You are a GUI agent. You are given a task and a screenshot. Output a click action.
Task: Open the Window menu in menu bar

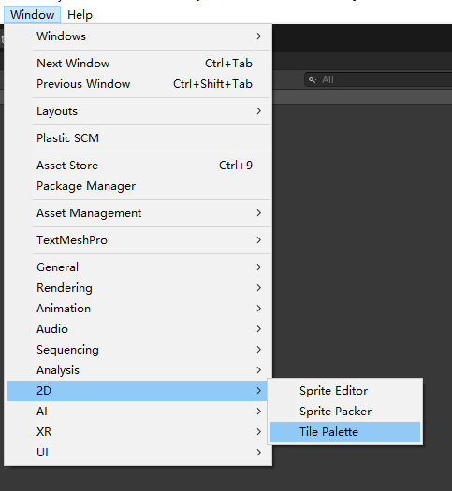(32, 15)
